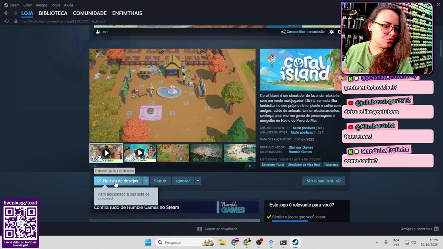The image size is (443, 249).
Task: Open the Jogos menu
Action: pyautogui.click(x=55, y=5)
